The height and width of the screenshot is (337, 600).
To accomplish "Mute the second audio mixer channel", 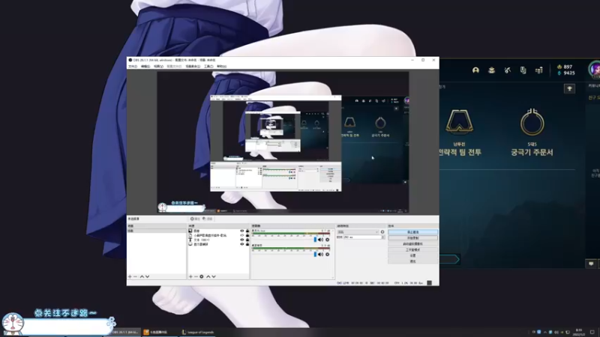I will pos(321,254).
